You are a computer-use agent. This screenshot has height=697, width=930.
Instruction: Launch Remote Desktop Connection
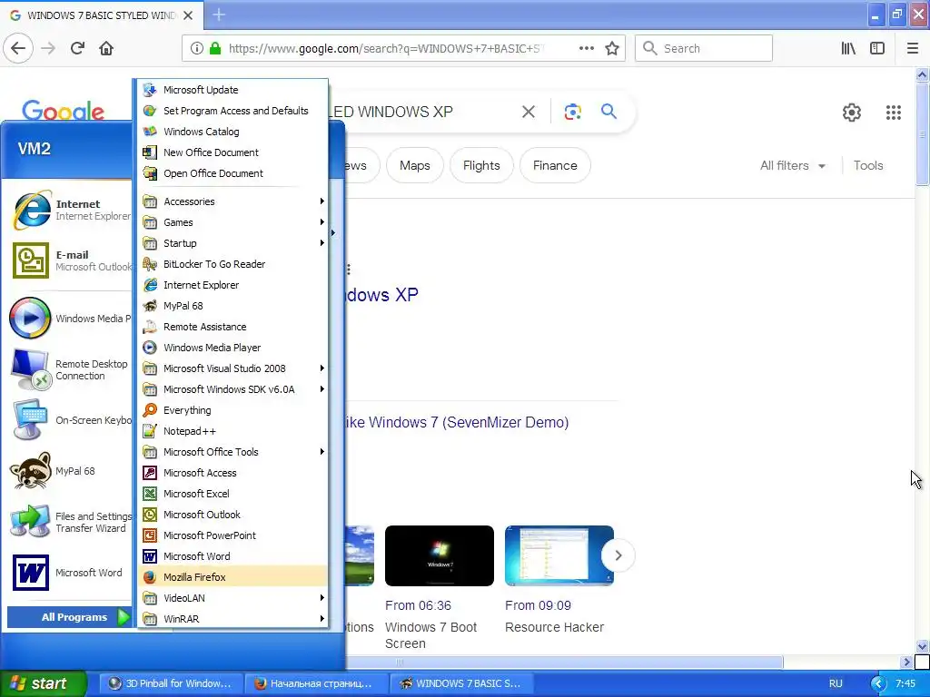(70, 370)
